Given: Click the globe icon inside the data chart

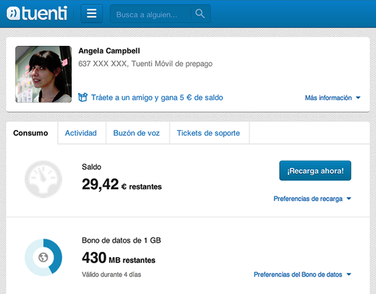Looking at the screenshot, I should point(43,258).
